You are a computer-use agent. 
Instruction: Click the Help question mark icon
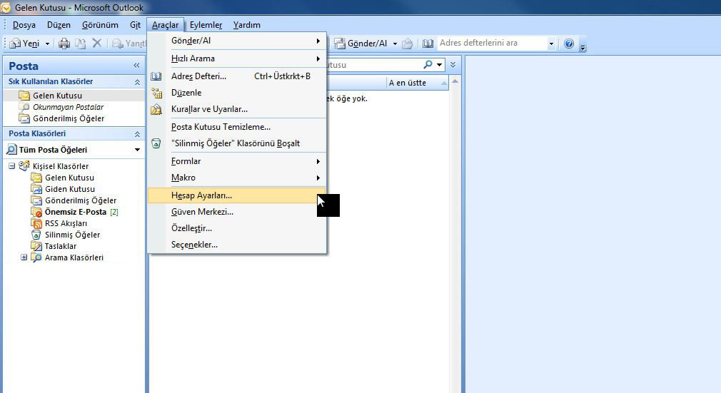569,44
